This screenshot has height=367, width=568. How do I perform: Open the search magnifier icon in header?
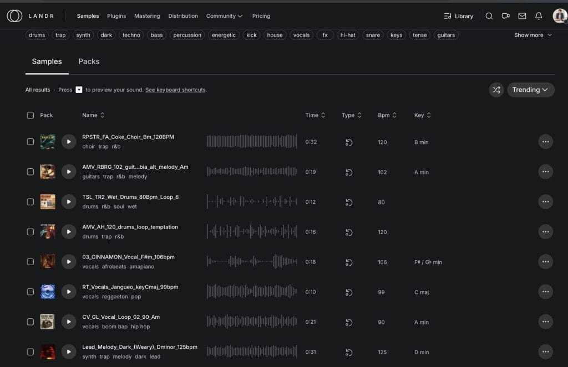coord(489,16)
